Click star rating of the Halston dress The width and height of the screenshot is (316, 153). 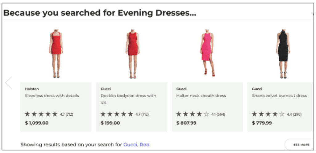pos(41,114)
